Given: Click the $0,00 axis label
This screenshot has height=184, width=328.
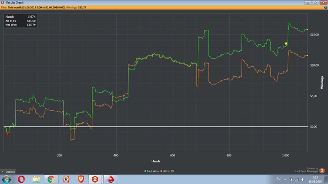Looking at the screenshot, I should 313,127.
